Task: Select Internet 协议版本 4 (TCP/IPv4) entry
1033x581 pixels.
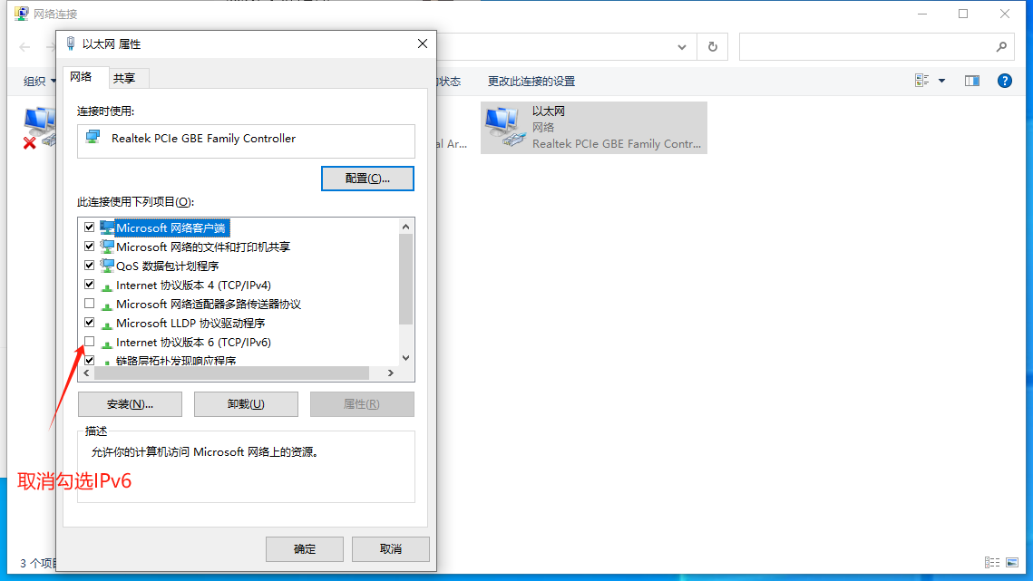Action: [x=194, y=286]
